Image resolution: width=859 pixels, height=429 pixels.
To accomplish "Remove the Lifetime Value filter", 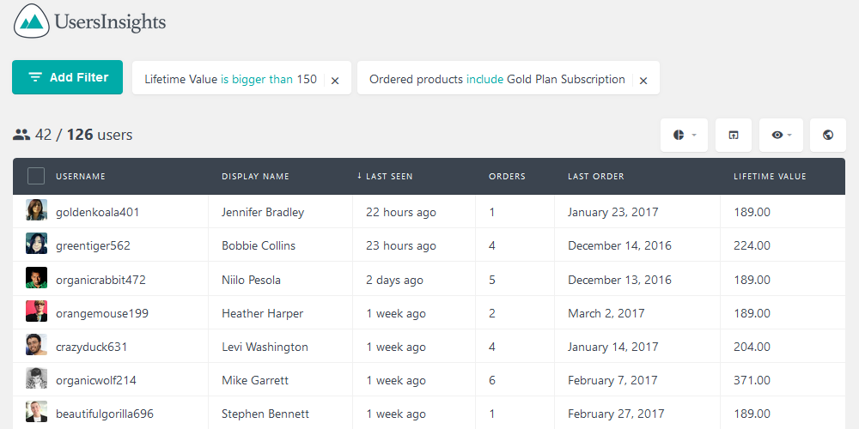I will [335, 81].
